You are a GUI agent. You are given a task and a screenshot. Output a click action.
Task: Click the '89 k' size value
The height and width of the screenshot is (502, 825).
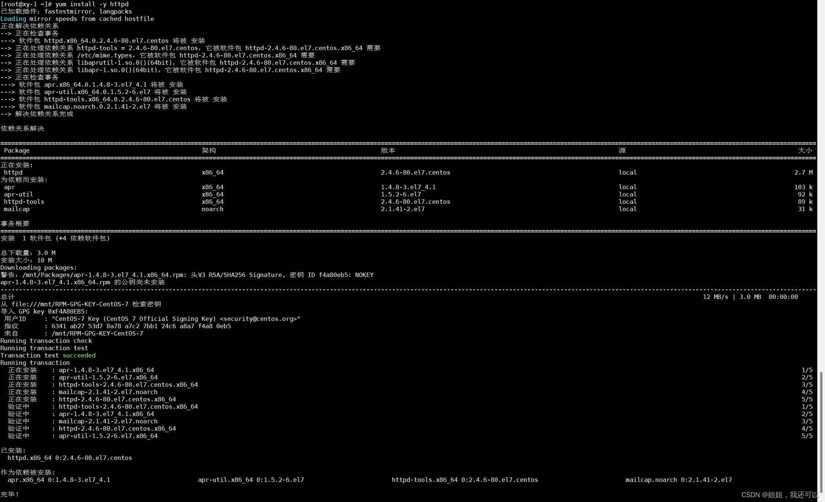coord(805,202)
